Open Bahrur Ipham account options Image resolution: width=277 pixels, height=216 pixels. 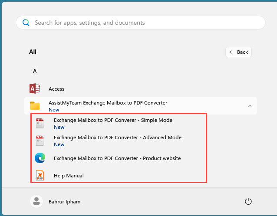click(64, 202)
